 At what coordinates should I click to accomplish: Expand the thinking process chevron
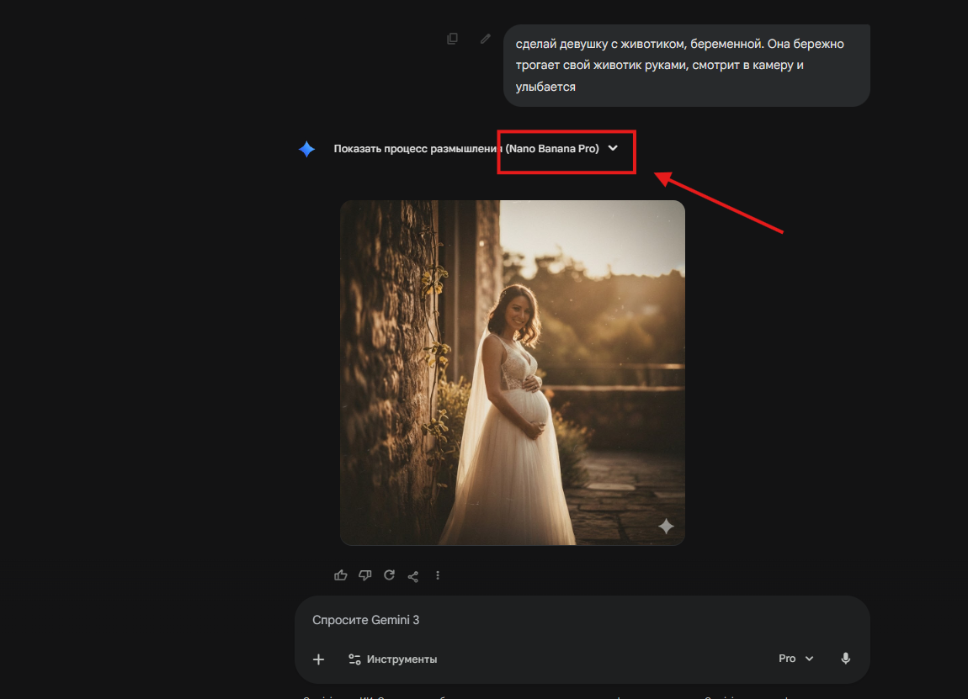pyautogui.click(x=613, y=148)
